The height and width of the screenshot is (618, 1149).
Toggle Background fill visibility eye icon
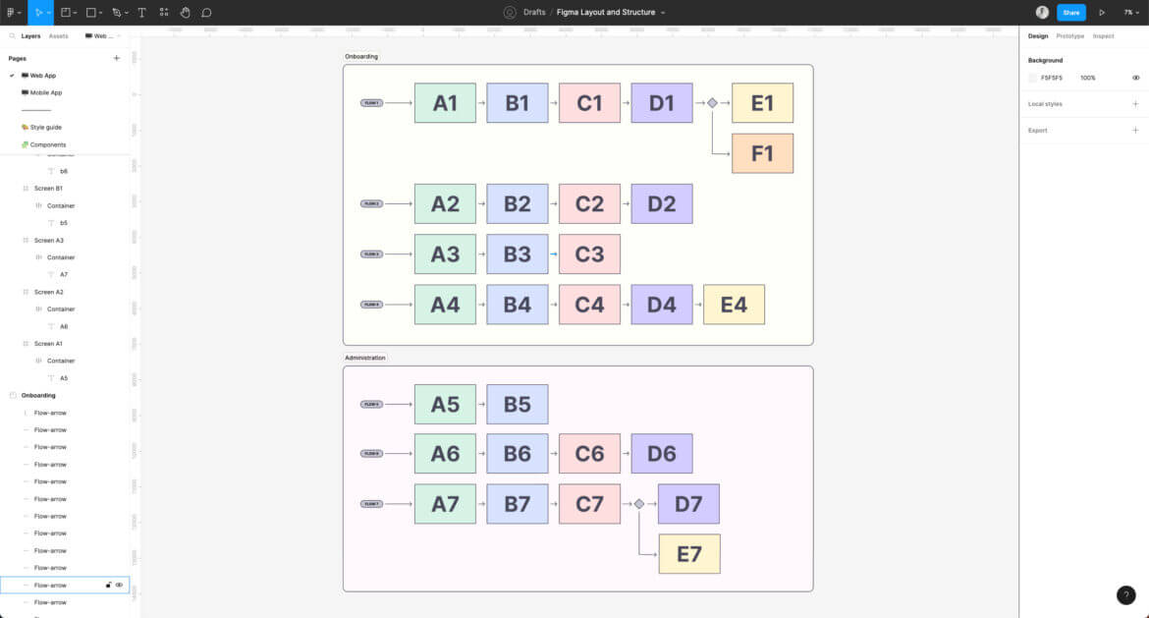(1135, 78)
